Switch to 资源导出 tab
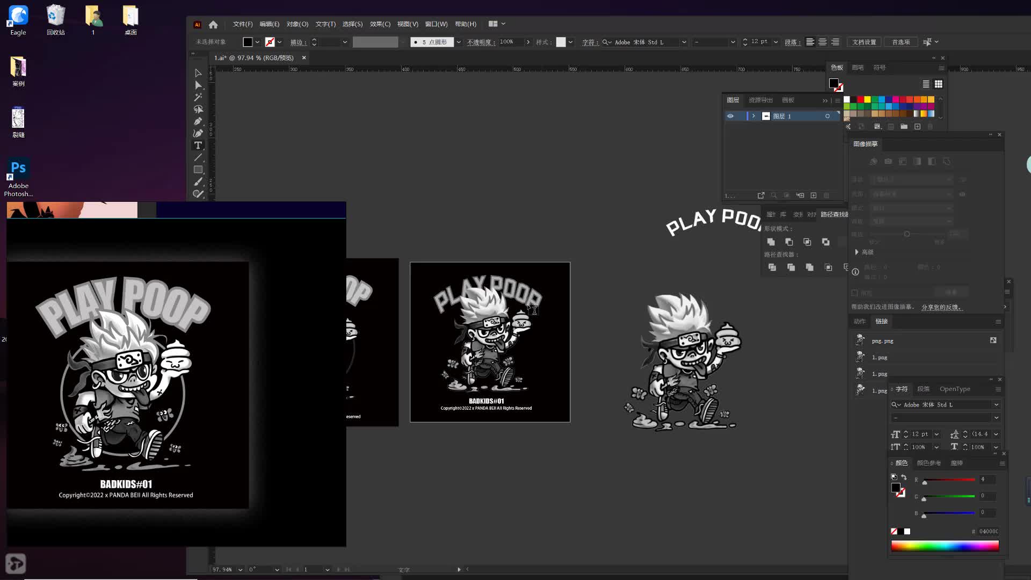 point(760,100)
